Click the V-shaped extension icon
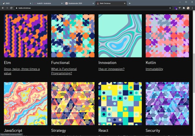Image resolution: width=195 pixels, height=136 pixels. pos(180,8)
